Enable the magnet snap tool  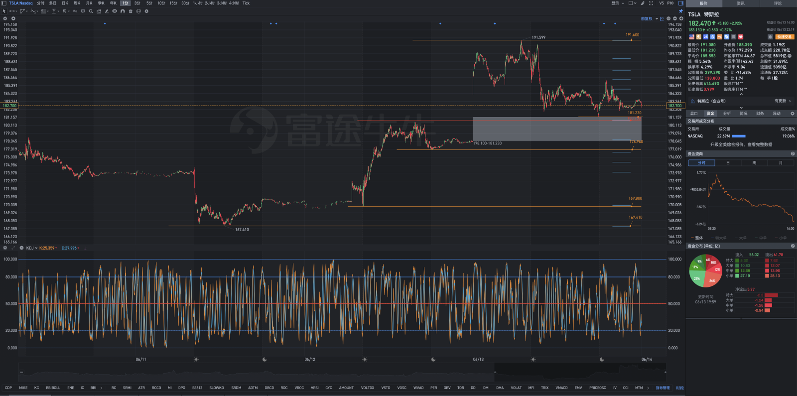coord(123,11)
